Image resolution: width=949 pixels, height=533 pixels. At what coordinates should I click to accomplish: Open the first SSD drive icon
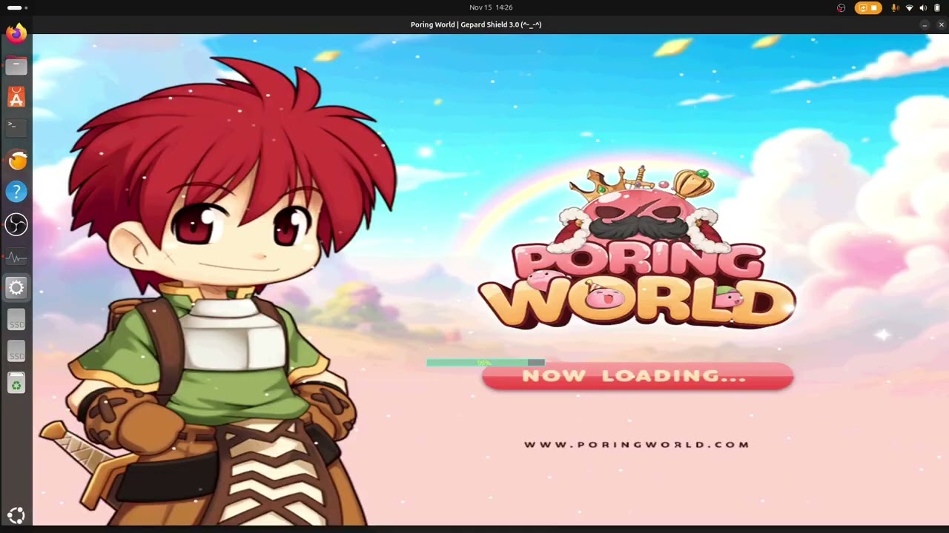click(x=16, y=320)
